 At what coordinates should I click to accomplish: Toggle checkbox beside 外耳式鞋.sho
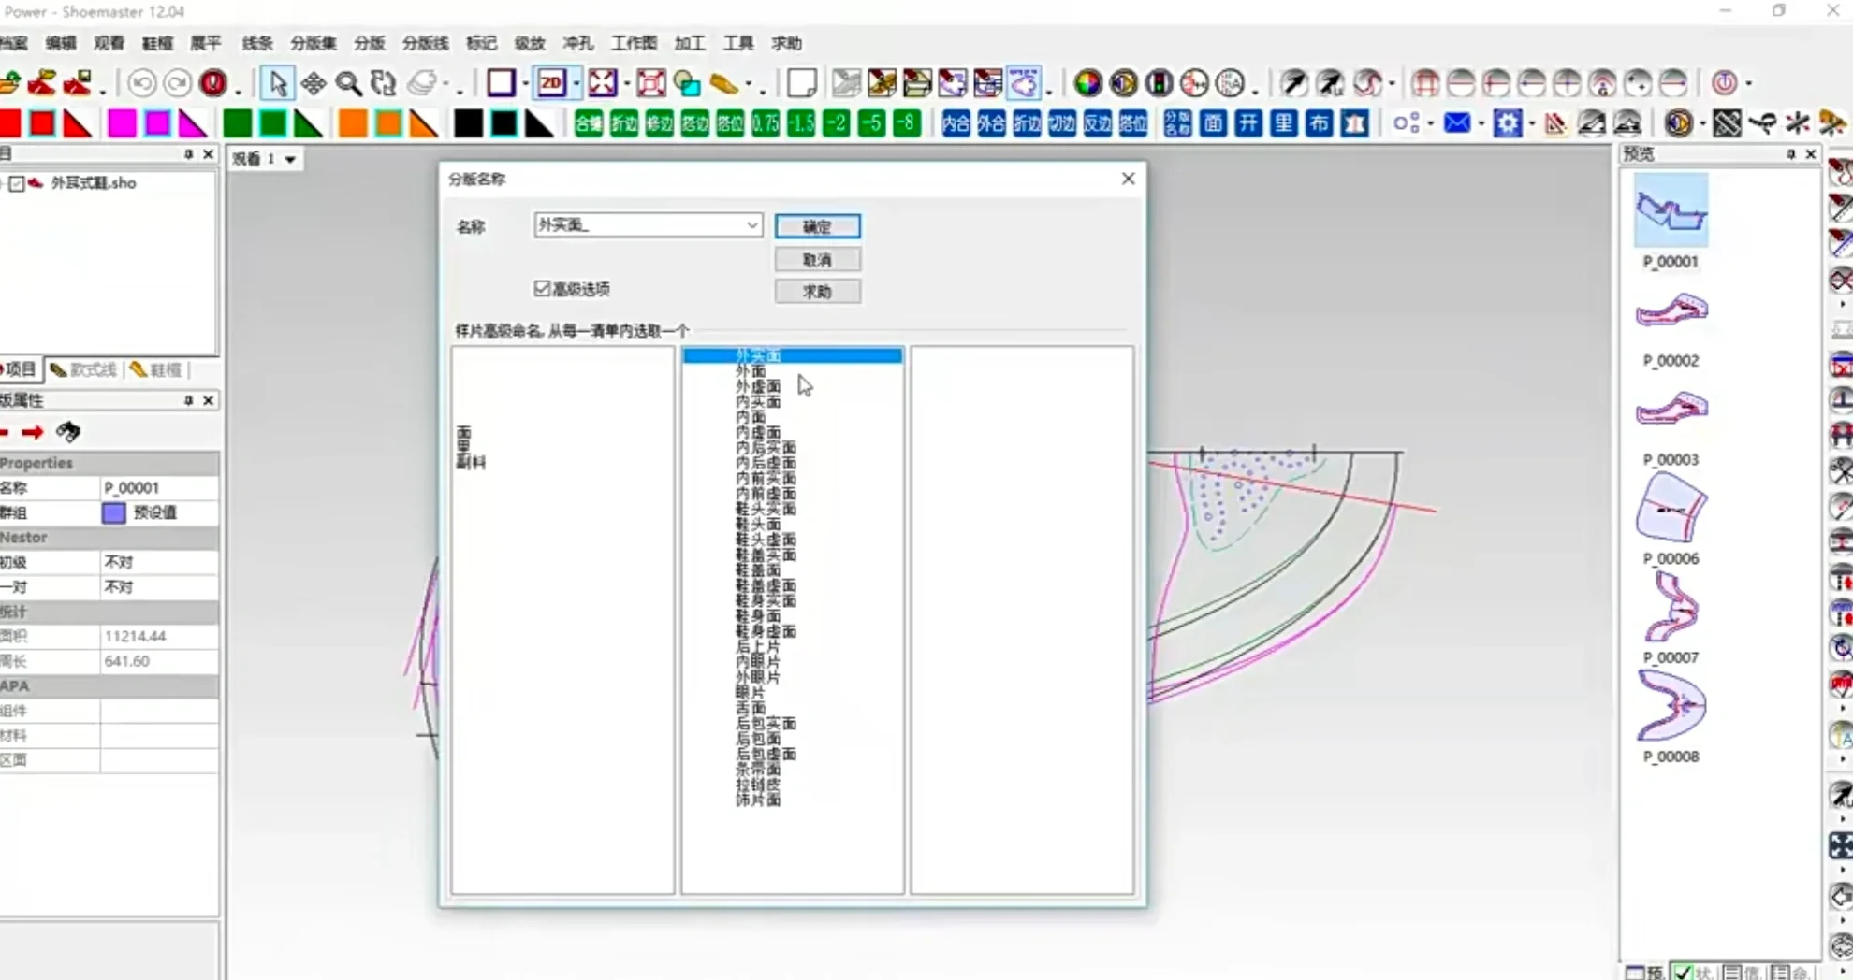17,183
